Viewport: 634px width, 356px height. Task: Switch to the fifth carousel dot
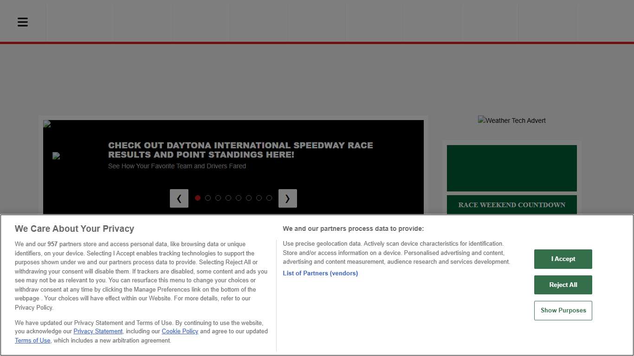tap(239, 198)
